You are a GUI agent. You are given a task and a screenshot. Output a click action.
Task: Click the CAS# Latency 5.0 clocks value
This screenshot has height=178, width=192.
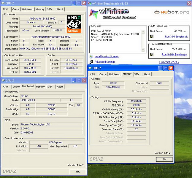136,109
